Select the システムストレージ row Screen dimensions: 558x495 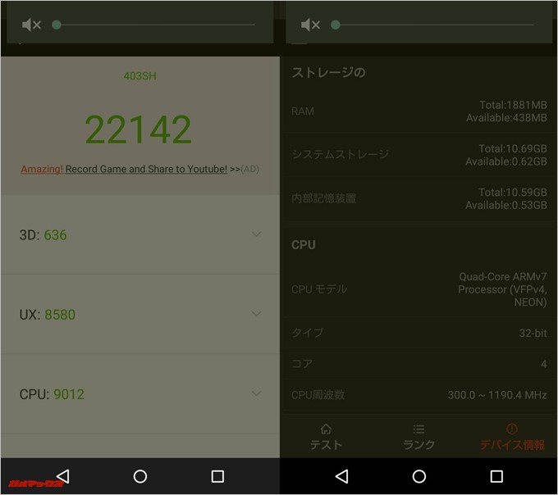click(x=418, y=155)
